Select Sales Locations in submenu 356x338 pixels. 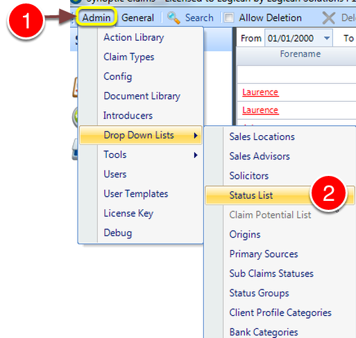click(x=280, y=136)
